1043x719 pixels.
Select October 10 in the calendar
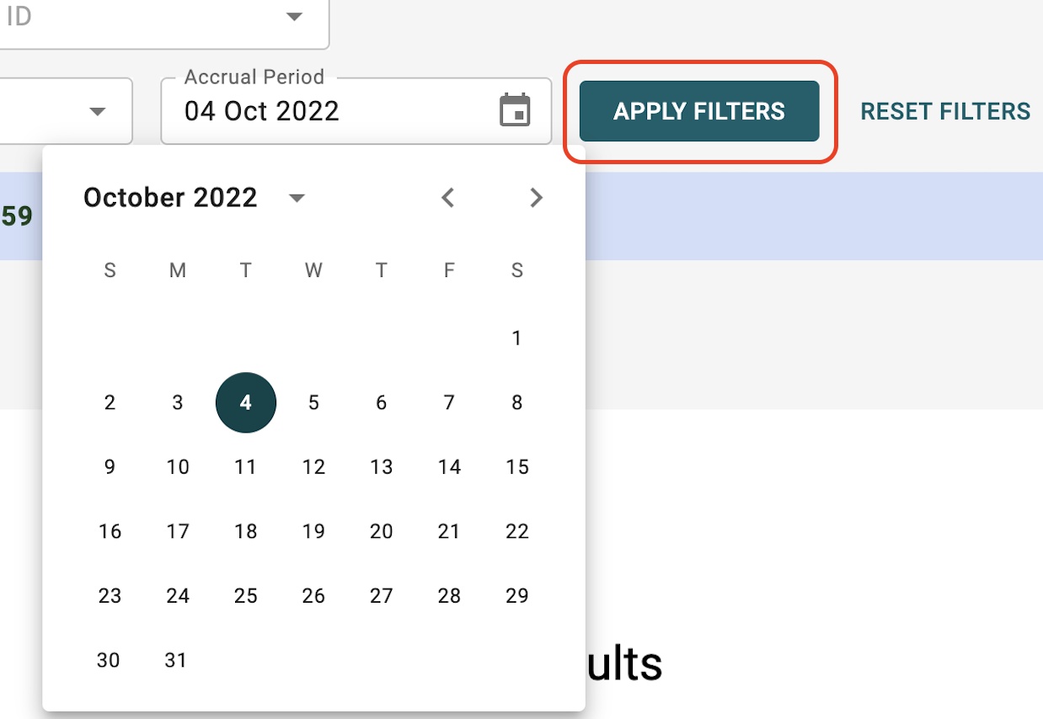178,467
